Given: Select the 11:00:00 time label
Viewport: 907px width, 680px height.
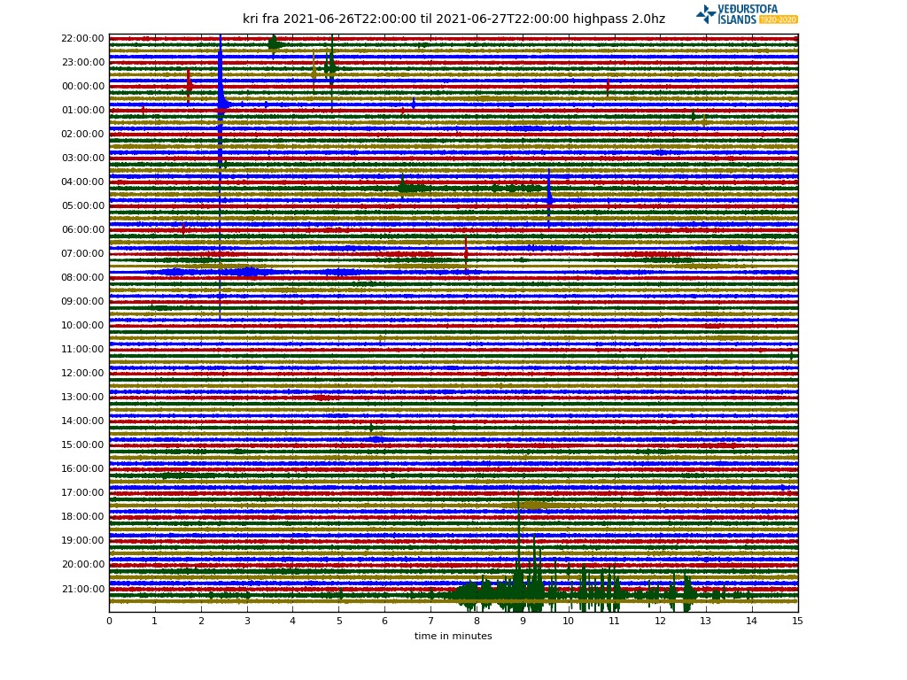Looking at the screenshot, I should (82, 349).
